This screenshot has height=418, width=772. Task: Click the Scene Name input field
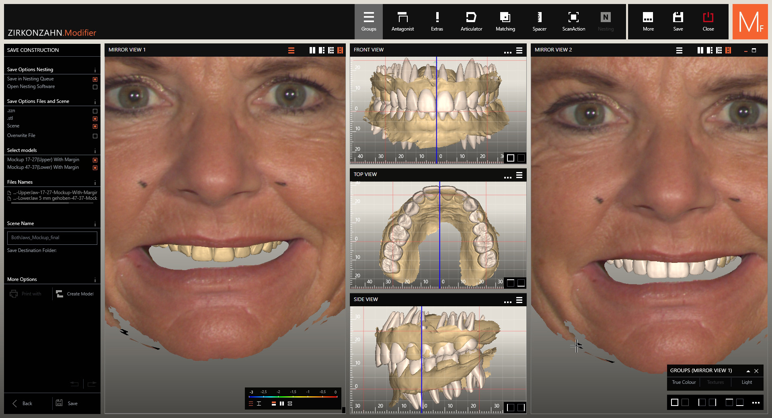point(52,238)
